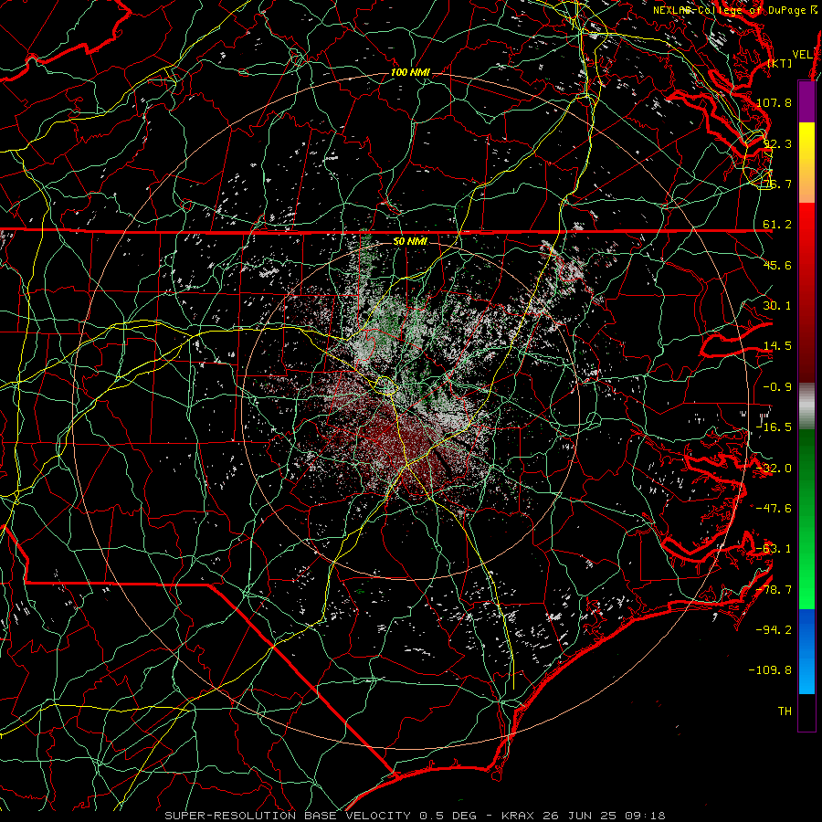Click the gray near-zero segment of color bar
The image size is (822, 822).
pyautogui.click(x=806, y=406)
